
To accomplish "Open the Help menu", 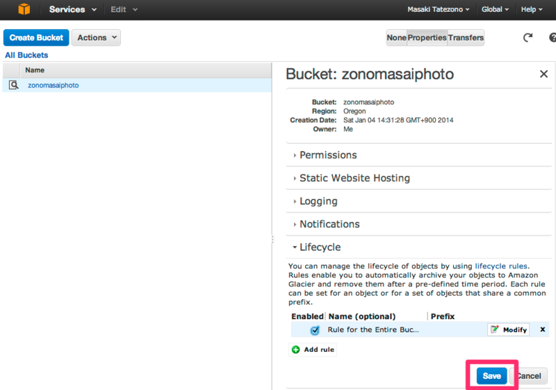I will tap(532, 10).
